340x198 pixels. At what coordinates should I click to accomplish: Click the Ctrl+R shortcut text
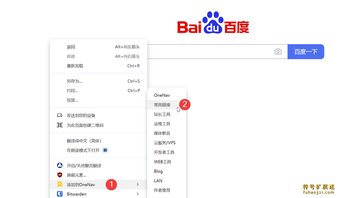(133, 66)
